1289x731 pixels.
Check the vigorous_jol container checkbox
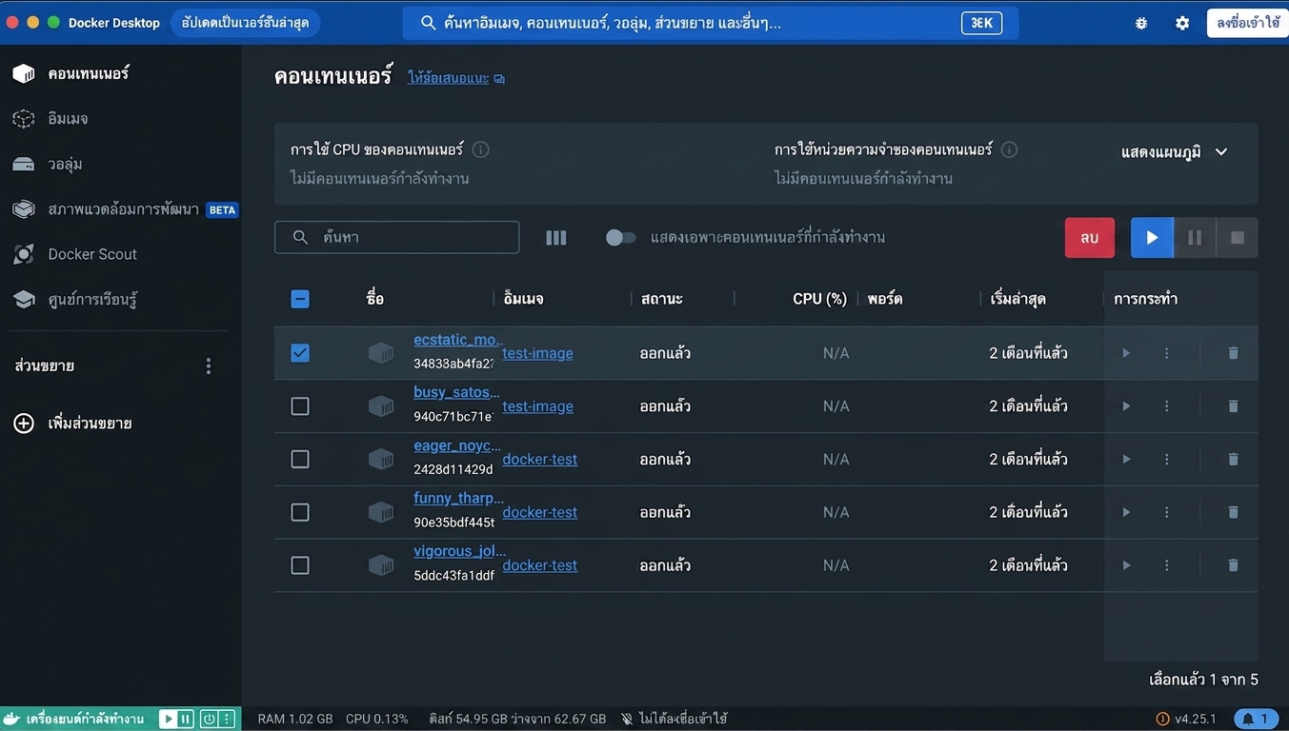click(x=300, y=565)
